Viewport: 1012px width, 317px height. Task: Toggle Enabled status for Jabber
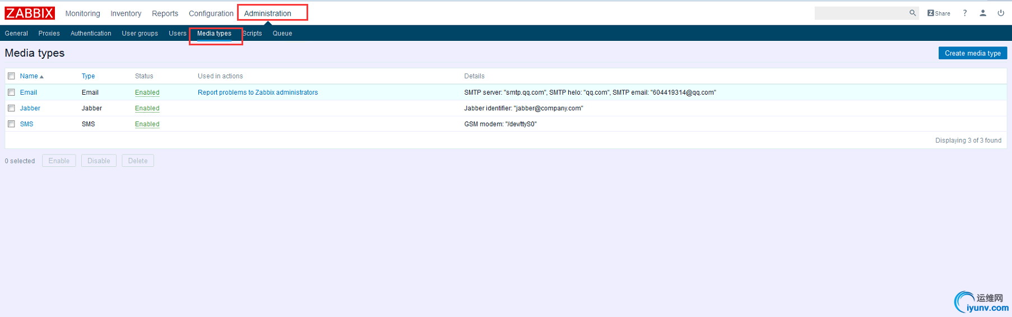point(147,108)
